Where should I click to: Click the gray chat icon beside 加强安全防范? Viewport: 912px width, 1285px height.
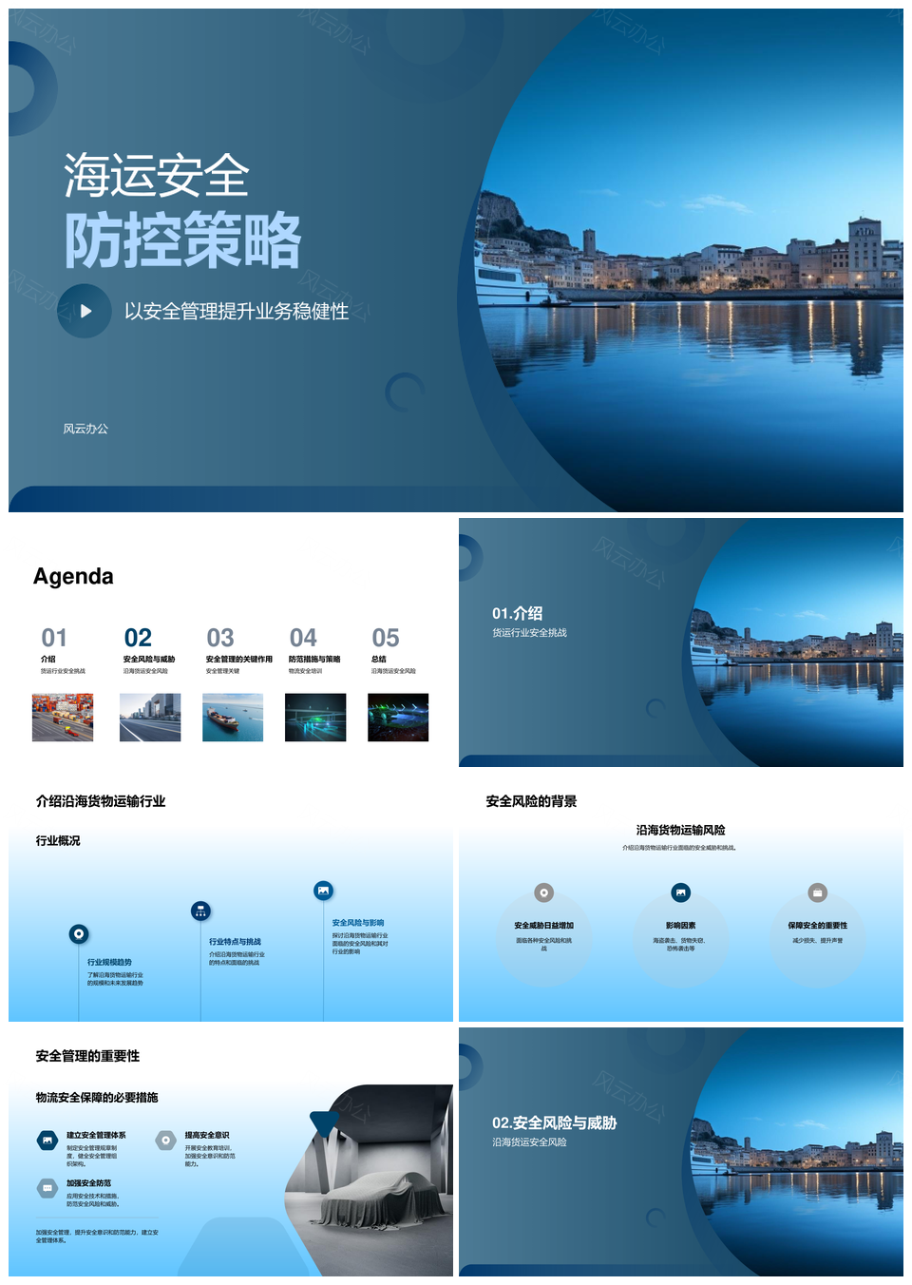[x=47, y=1188]
